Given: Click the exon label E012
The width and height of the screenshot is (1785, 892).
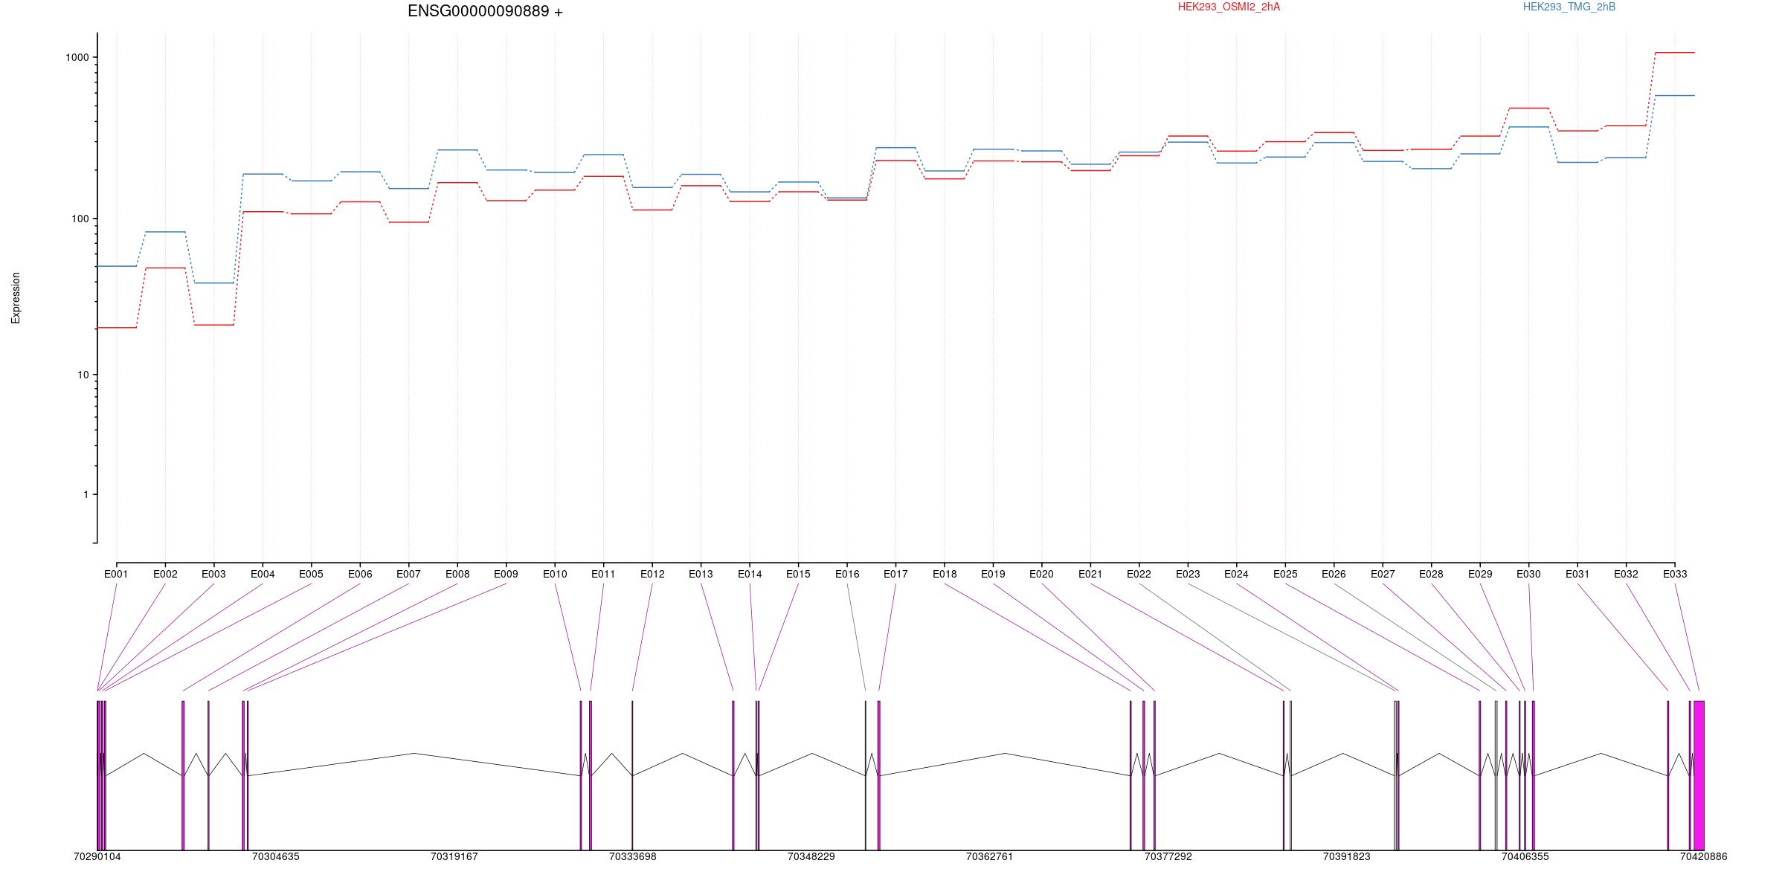Looking at the screenshot, I should click(652, 574).
